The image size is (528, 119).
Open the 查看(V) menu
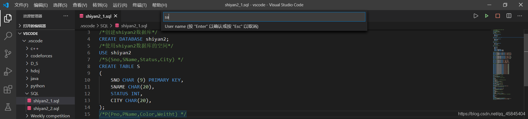click(x=80, y=5)
